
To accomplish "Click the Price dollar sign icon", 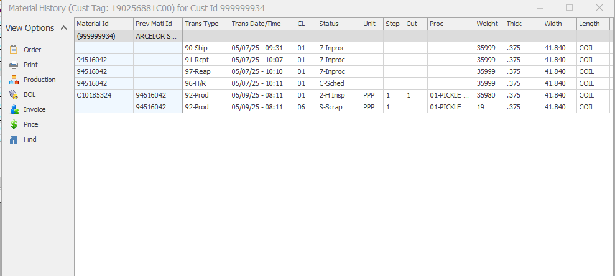I will 14,124.
